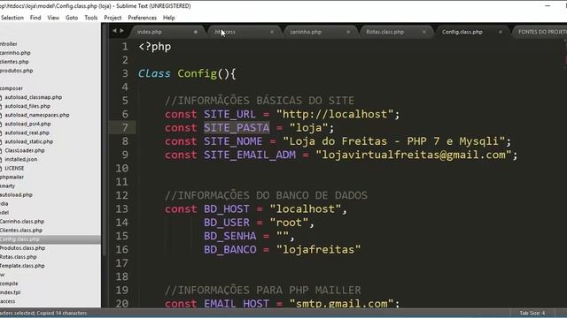
Task: Select the Config.class.php tab
Action: tap(462, 32)
